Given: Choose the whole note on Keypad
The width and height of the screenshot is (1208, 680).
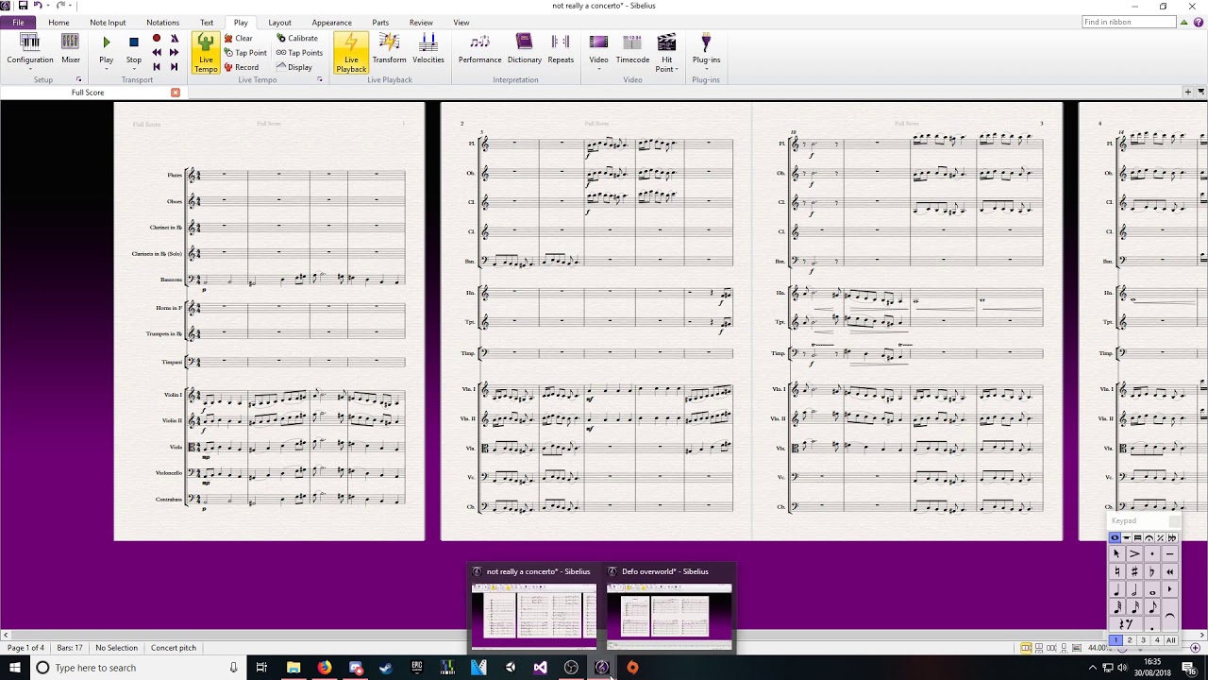Looking at the screenshot, I should point(1151,588).
